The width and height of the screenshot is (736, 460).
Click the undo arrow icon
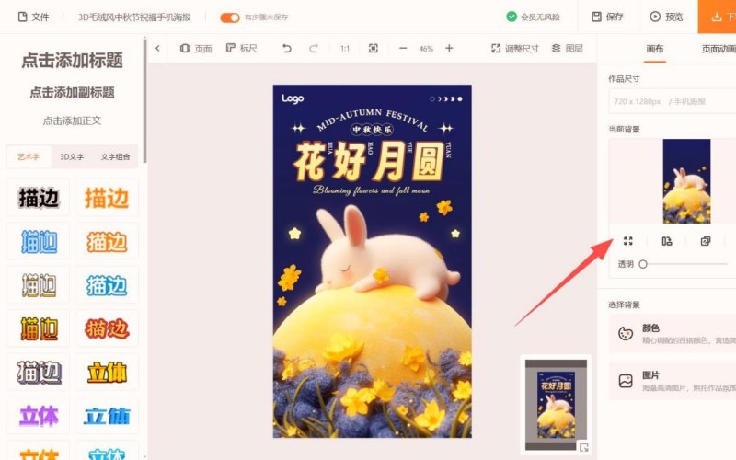click(x=287, y=48)
